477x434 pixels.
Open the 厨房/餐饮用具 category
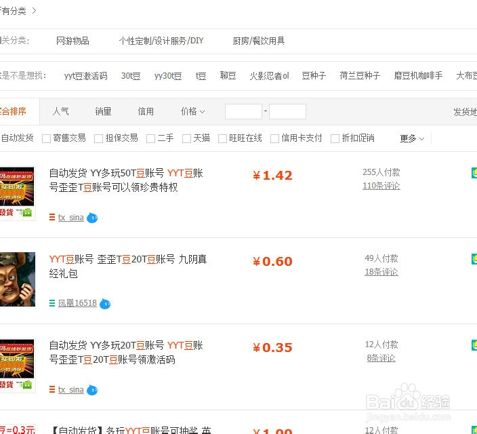click(259, 41)
